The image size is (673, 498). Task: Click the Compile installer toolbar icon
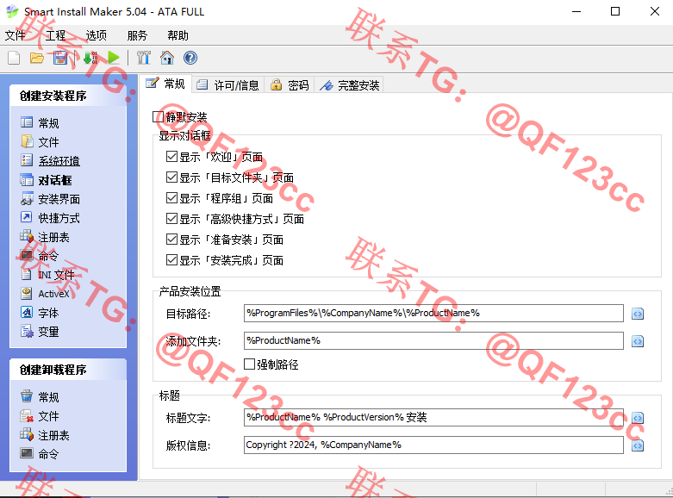pyautogui.click(x=90, y=58)
